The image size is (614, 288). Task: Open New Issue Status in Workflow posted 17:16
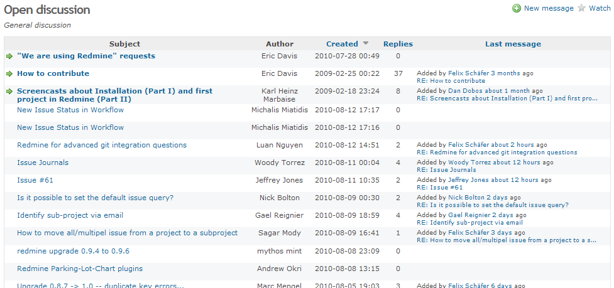(70, 127)
